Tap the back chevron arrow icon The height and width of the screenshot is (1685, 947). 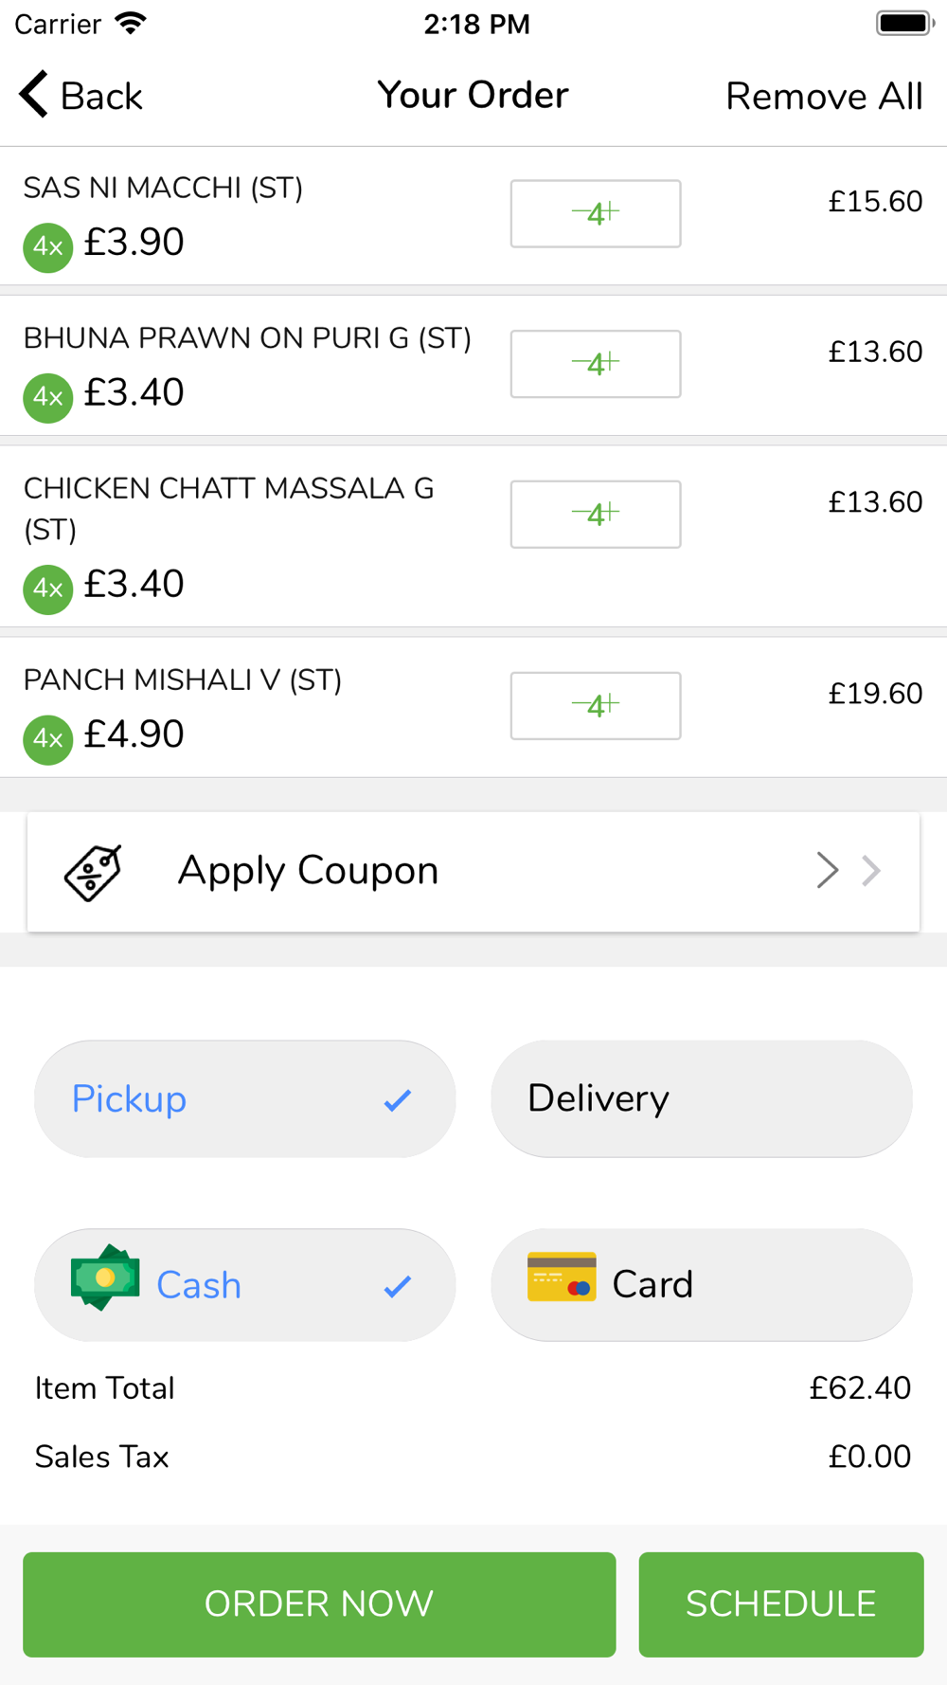click(x=33, y=95)
